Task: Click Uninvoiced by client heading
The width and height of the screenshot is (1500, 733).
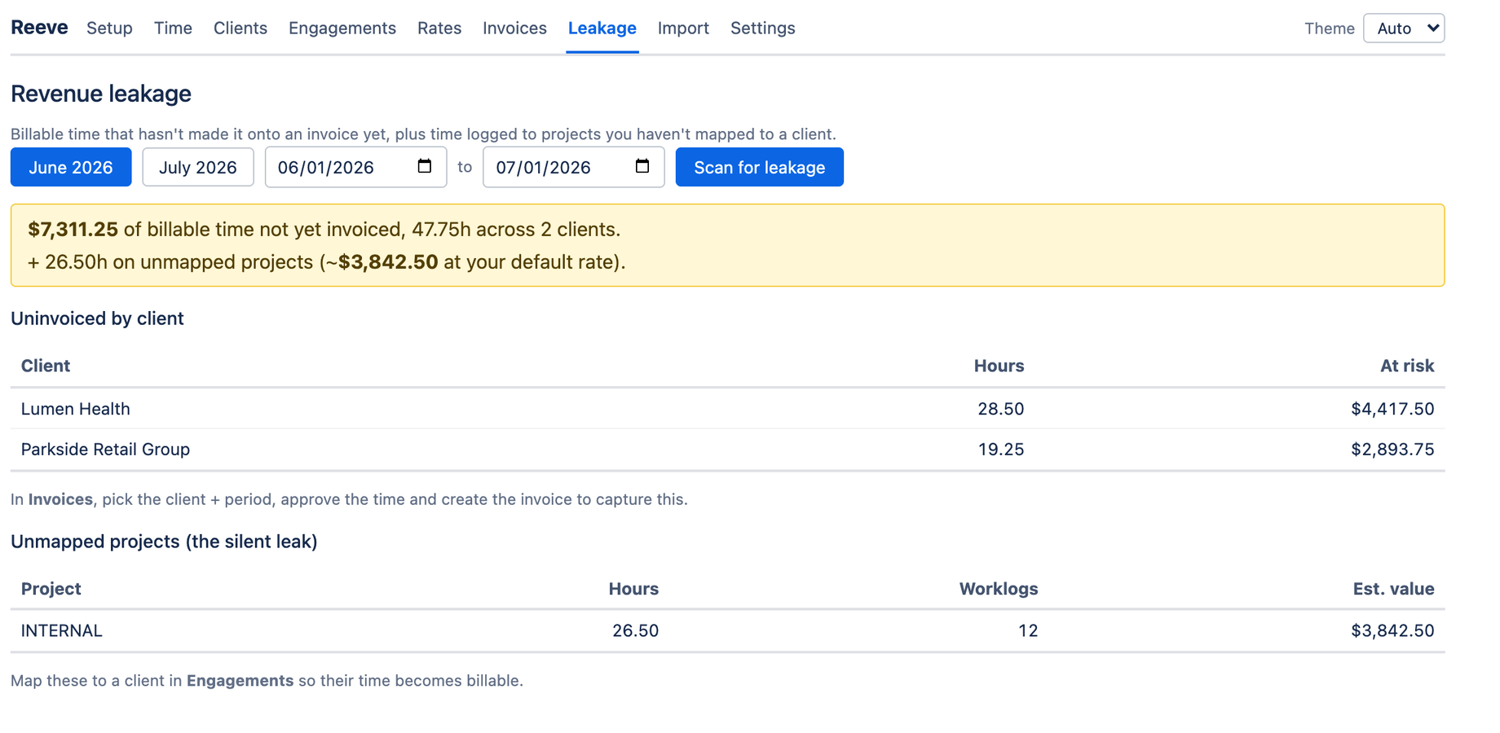Action: (x=97, y=318)
